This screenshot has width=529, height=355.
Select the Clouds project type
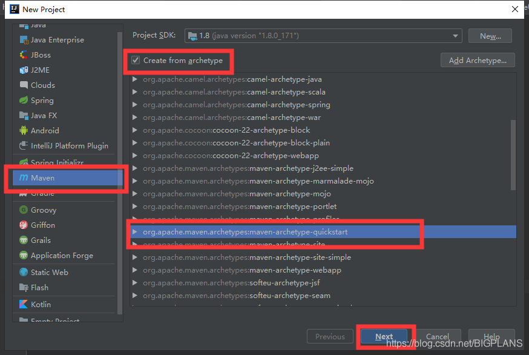(x=65, y=85)
